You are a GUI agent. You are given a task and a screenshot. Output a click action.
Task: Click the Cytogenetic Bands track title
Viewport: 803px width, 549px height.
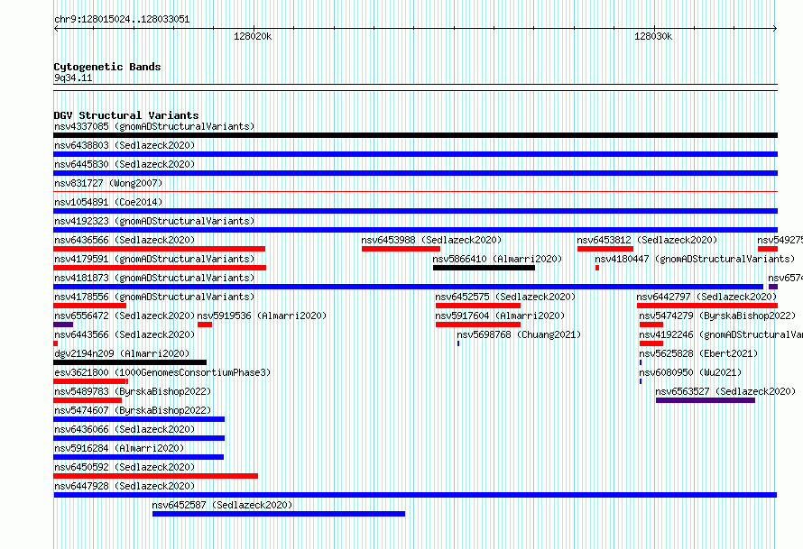pos(107,67)
